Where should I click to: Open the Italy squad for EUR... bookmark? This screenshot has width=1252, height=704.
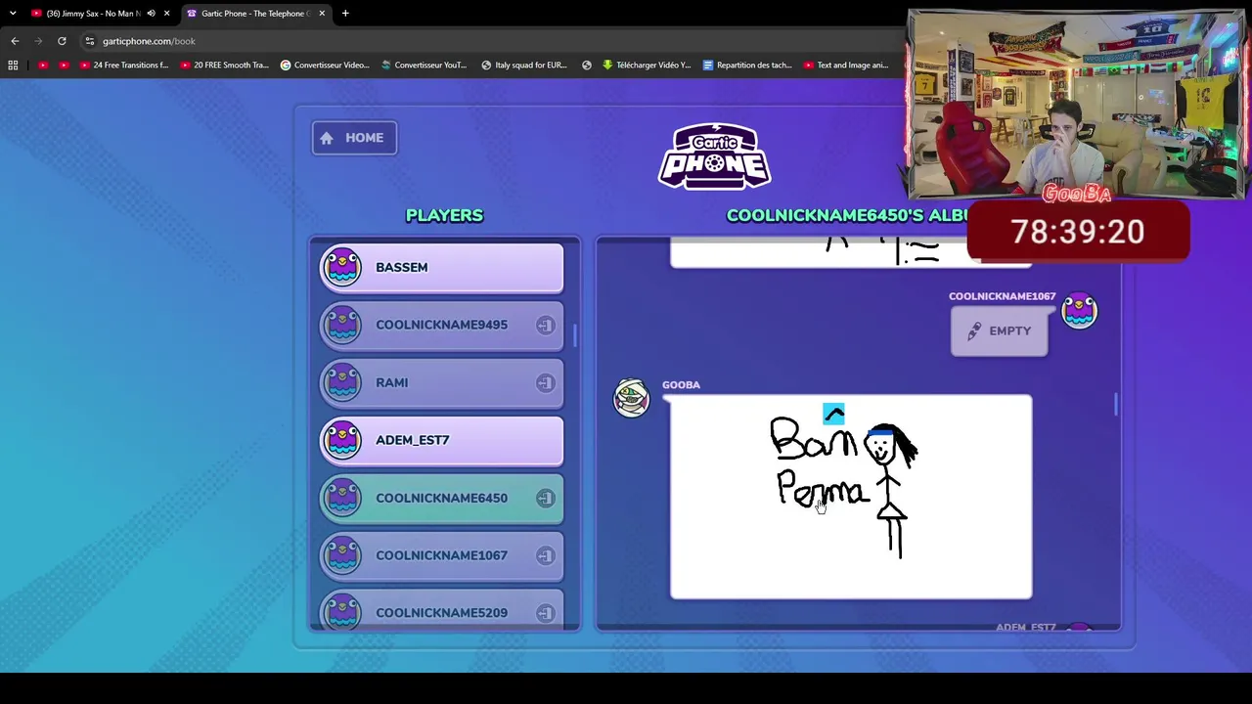click(524, 66)
